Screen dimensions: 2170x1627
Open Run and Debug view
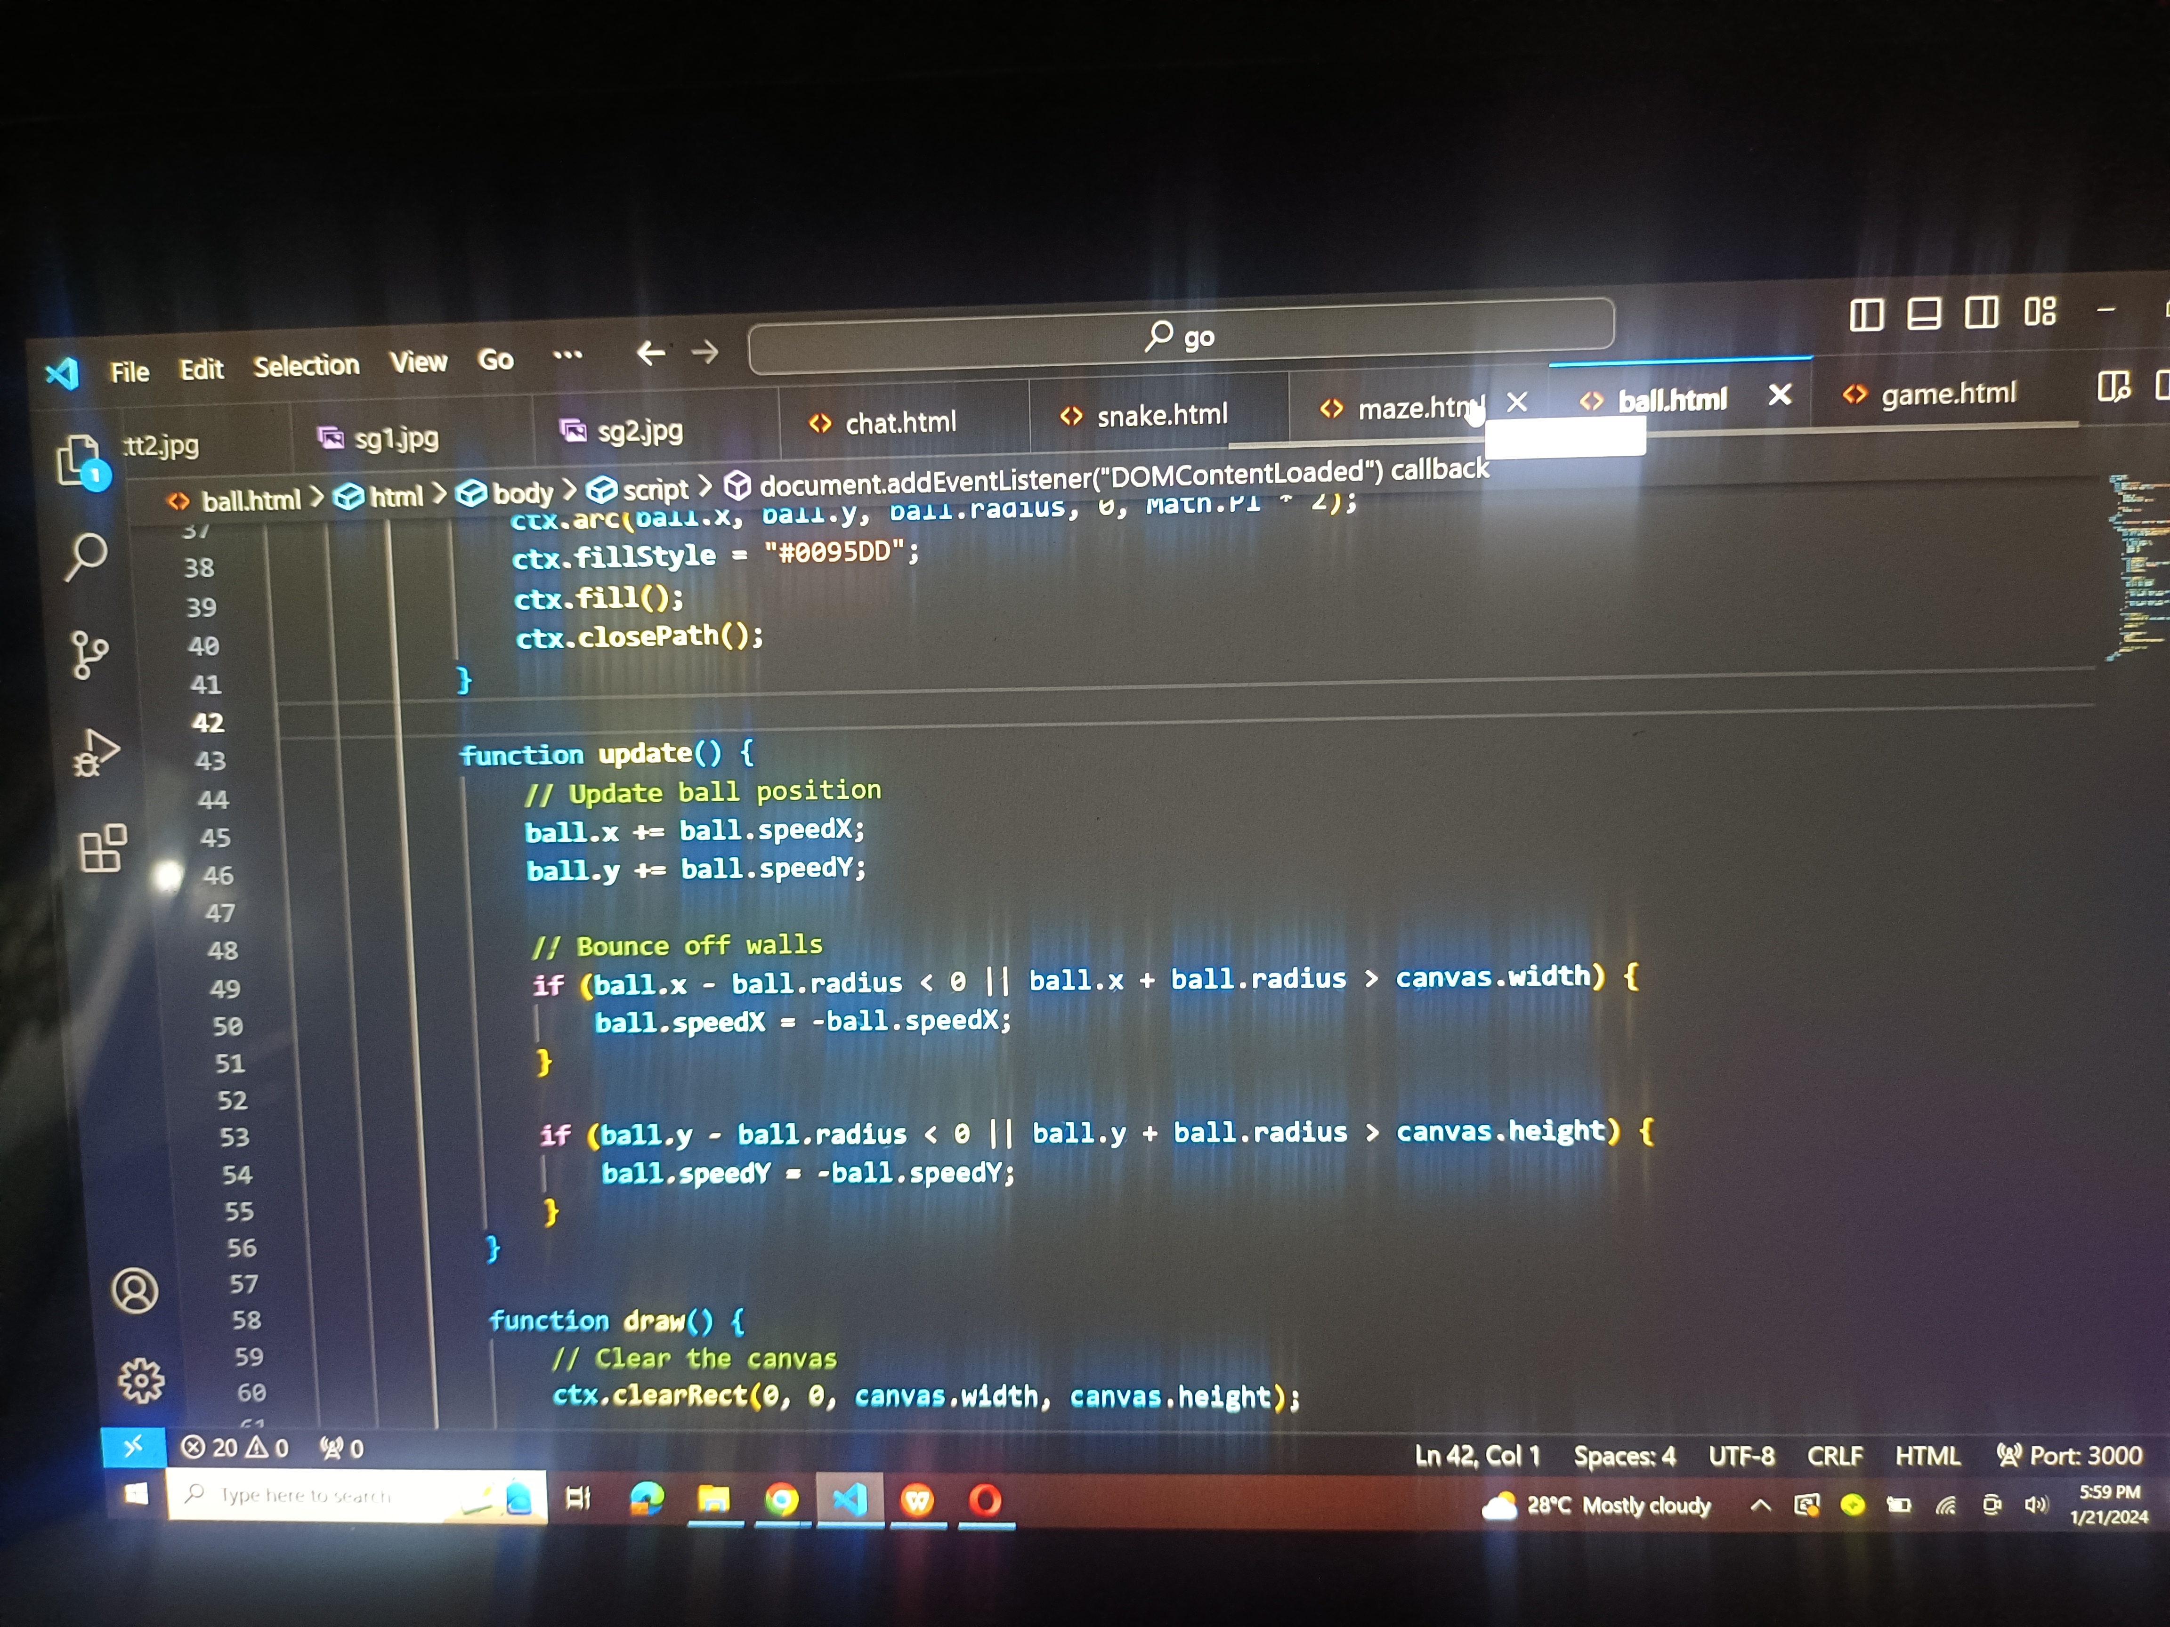pos(96,753)
